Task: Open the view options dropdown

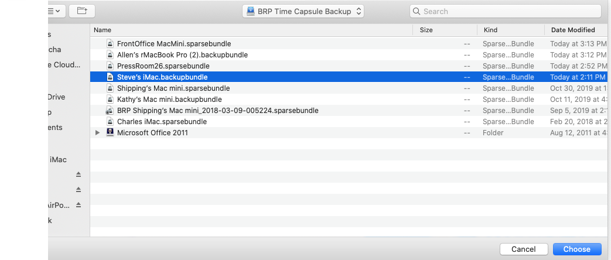Action: pyautogui.click(x=56, y=11)
